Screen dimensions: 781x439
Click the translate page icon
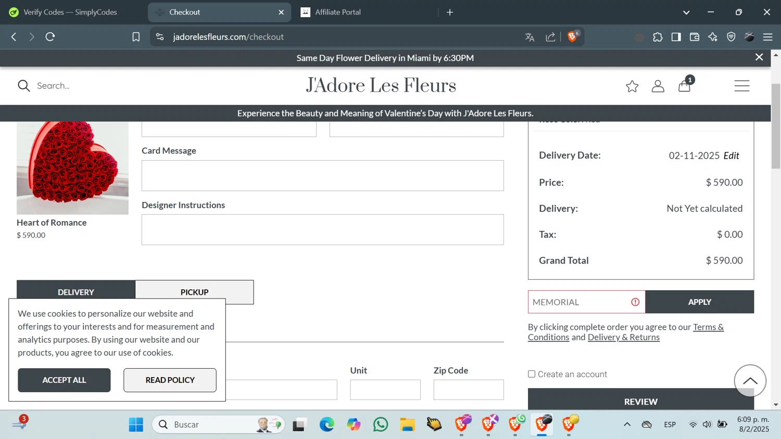[530, 37]
